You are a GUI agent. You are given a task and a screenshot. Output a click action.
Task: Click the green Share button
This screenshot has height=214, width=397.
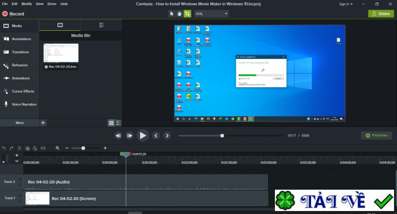pos(381,14)
